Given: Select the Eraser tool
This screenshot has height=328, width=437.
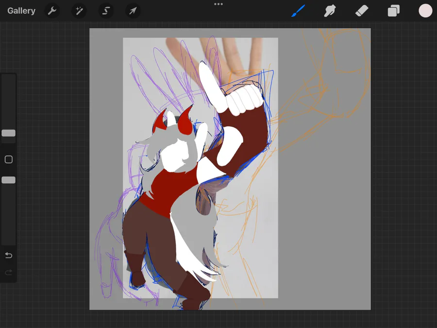Looking at the screenshot, I should (x=362, y=11).
